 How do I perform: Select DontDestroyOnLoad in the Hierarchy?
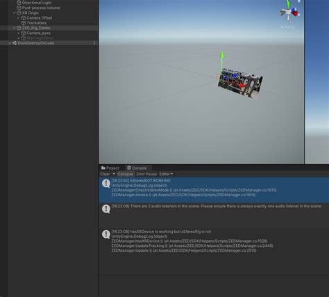[36, 43]
